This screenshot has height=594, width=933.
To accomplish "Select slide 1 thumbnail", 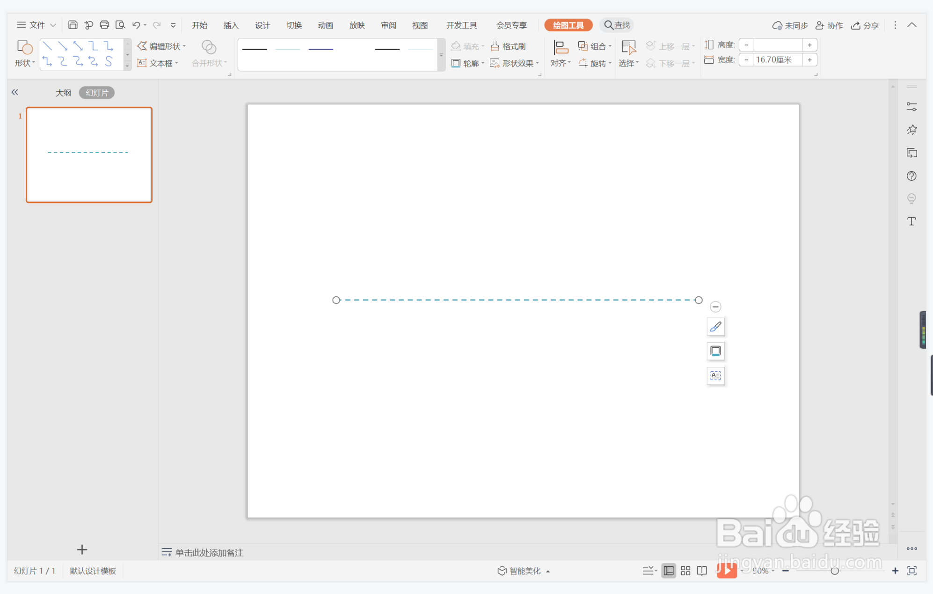I will 89,155.
